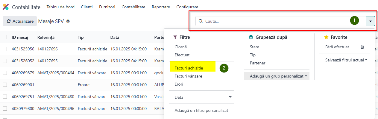Select the checkbox for message 4031525956

(x=5, y=49)
